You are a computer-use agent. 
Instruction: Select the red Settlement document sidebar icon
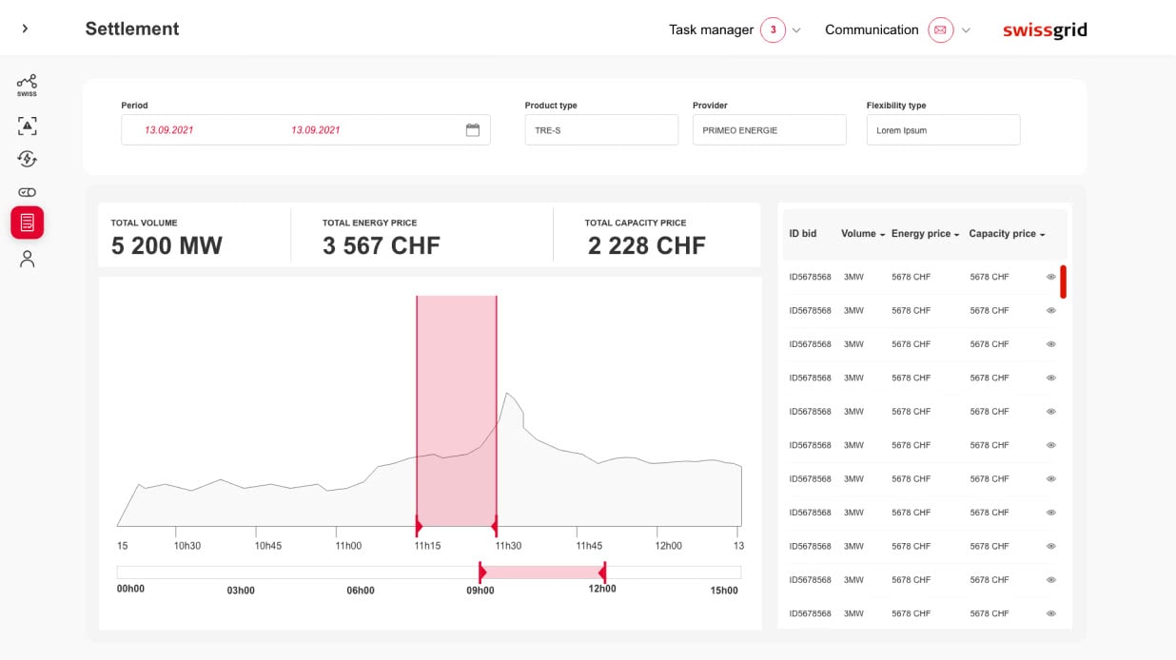27,223
